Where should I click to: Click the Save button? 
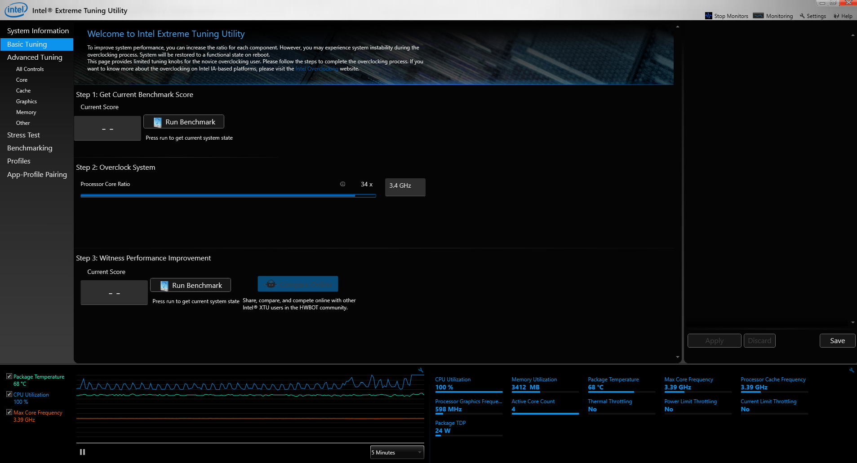click(837, 341)
